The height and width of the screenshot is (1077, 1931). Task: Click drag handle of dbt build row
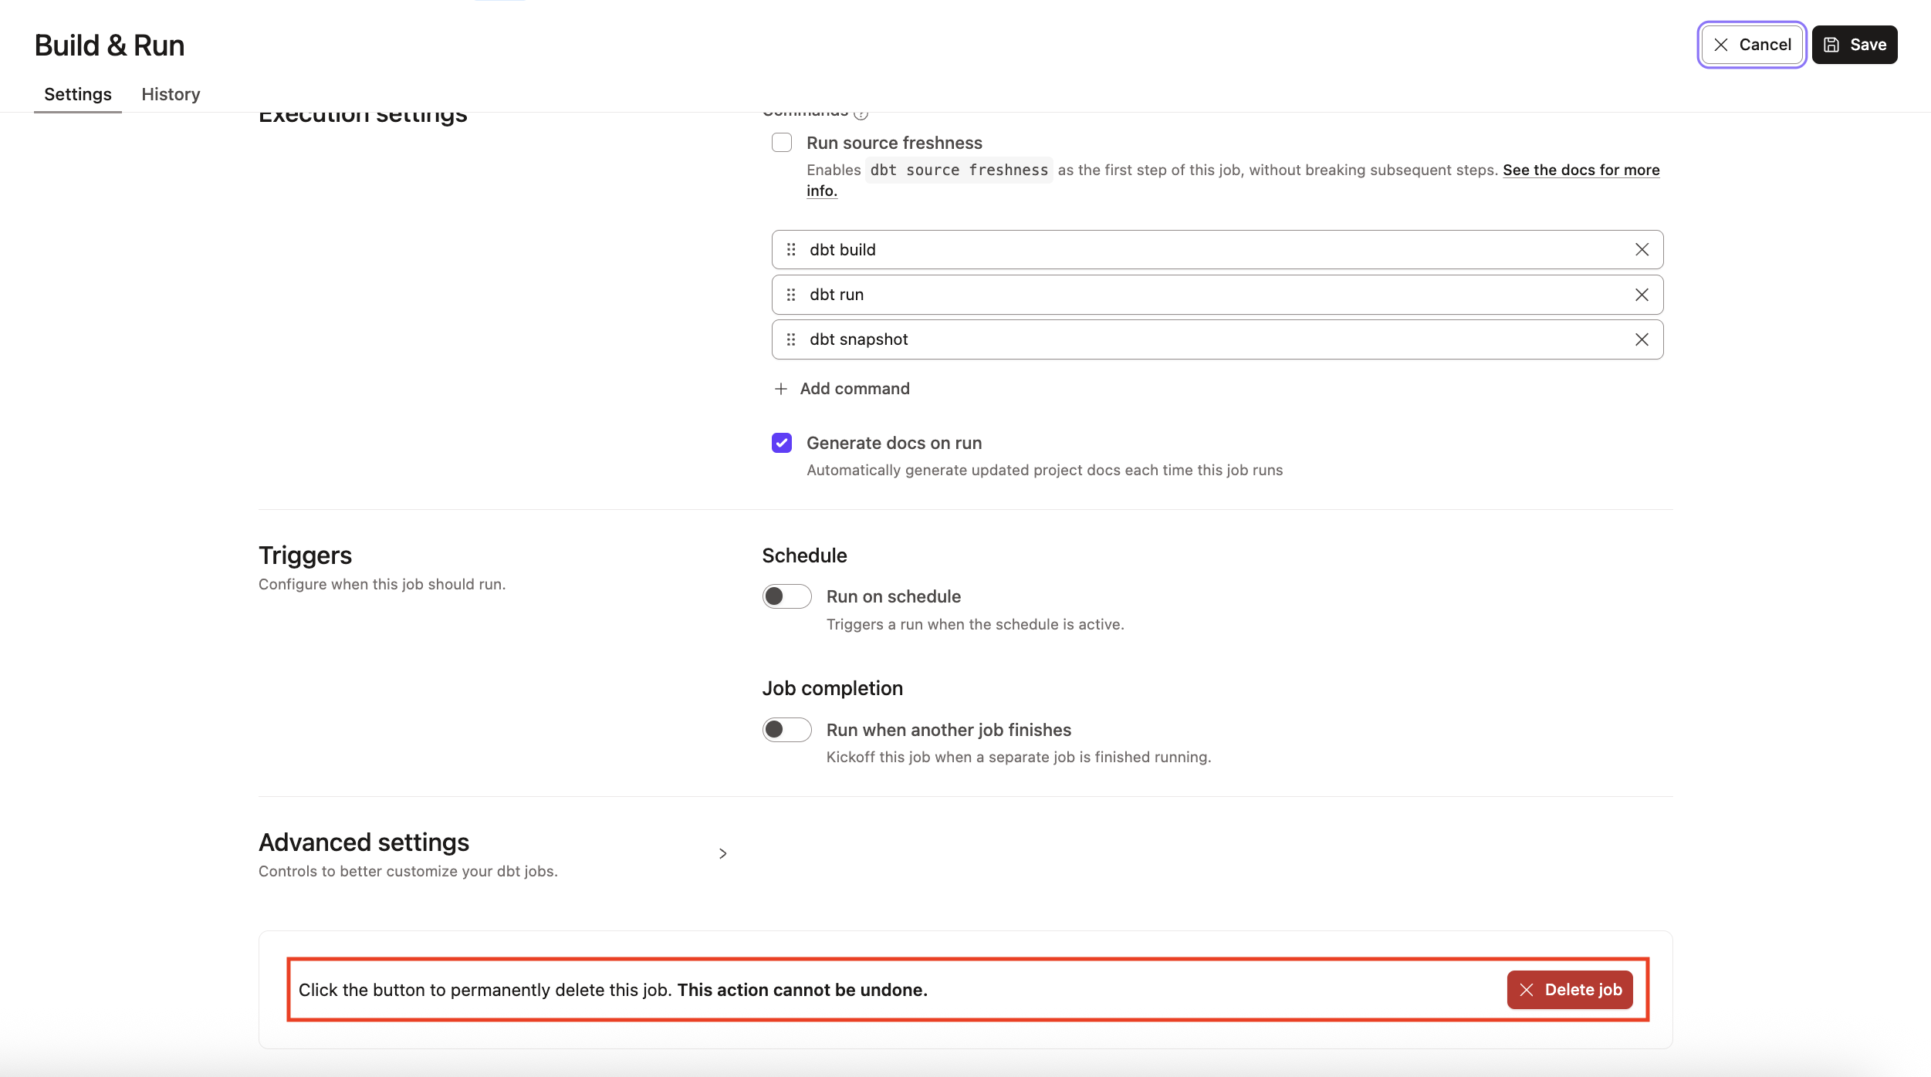click(x=791, y=249)
